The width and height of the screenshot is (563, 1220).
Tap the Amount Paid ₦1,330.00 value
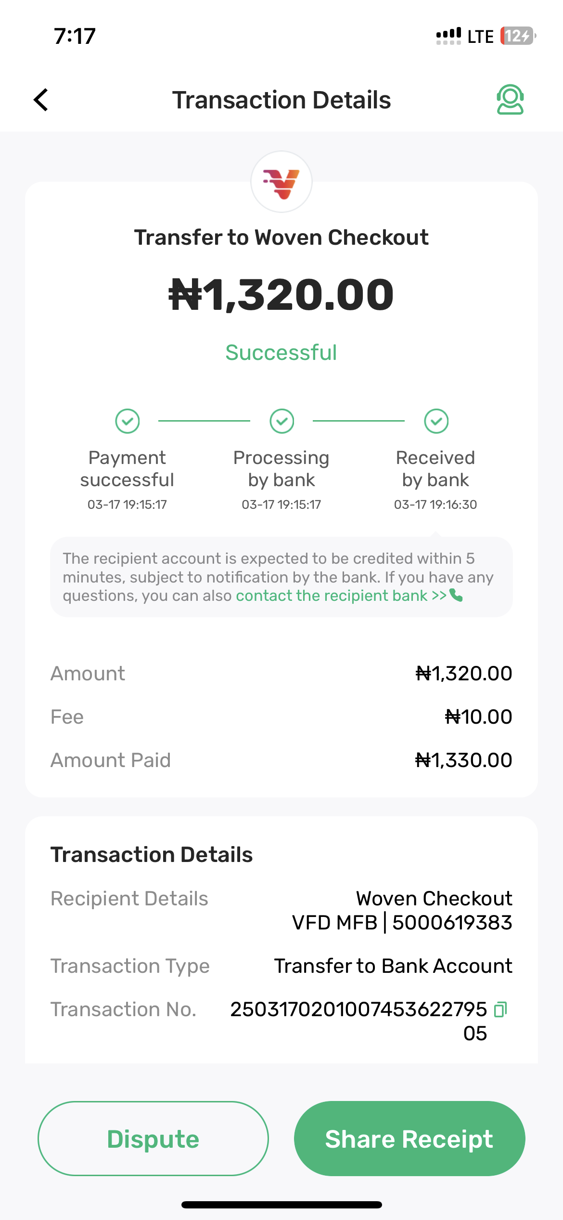[x=464, y=760]
